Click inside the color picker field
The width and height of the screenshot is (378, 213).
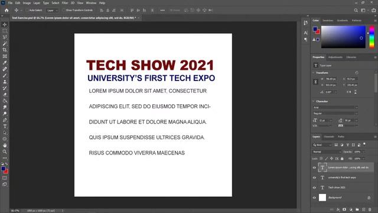(x=343, y=37)
